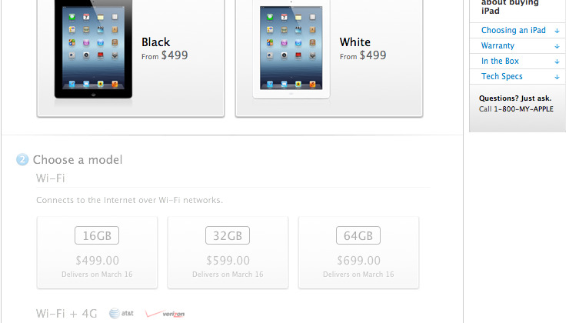Click the arrow icon beside Warranty
Viewport: 579px width, 323px height.
[557, 46]
